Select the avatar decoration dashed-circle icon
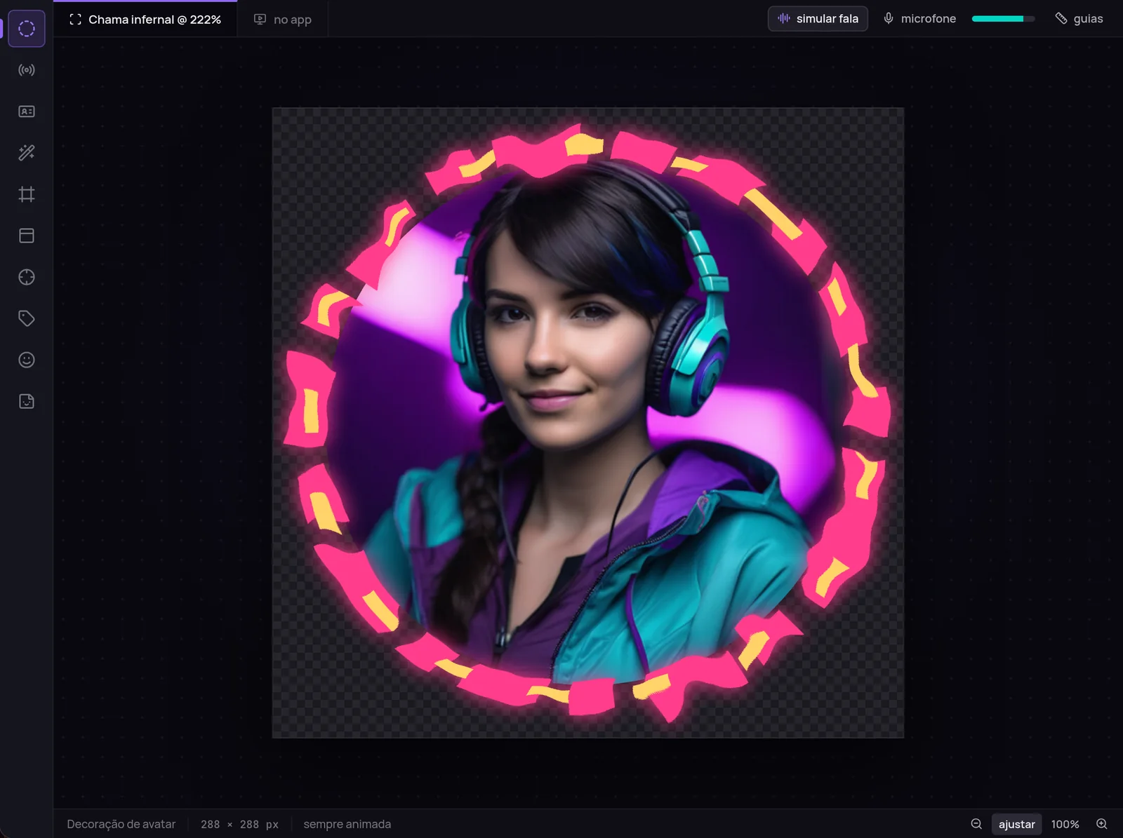This screenshot has width=1123, height=838. 27,29
